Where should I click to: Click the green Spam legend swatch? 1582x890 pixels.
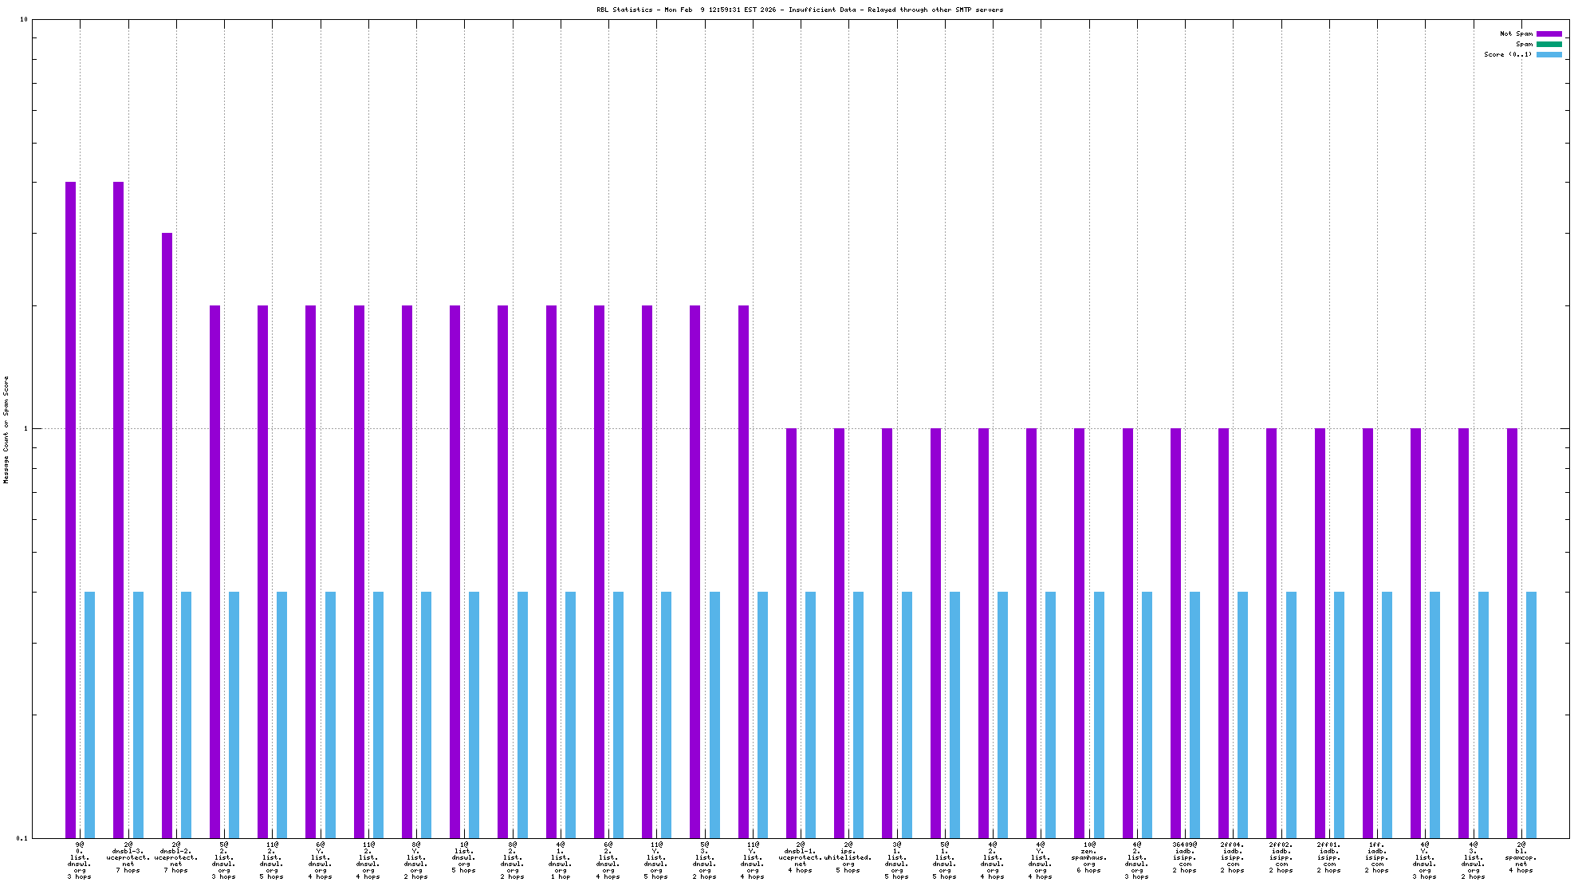pyautogui.click(x=1549, y=44)
